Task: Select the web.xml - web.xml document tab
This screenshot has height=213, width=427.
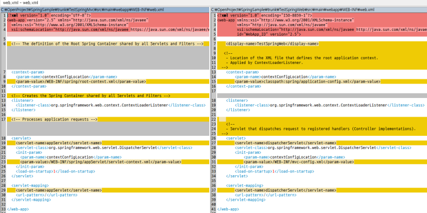Action: click(20, 3)
